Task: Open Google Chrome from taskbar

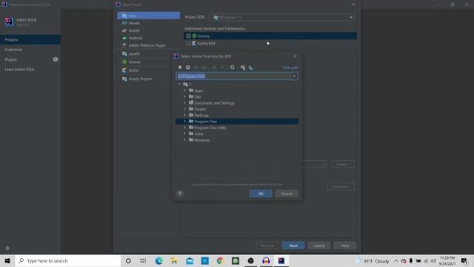Action: tap(220, 260)
